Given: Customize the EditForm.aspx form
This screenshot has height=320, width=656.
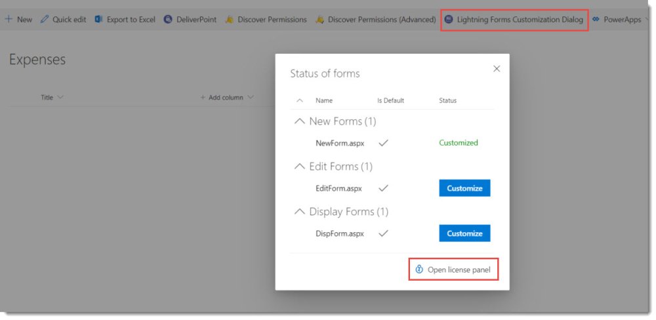Looking at the screenshot, I should click(464, 188).
